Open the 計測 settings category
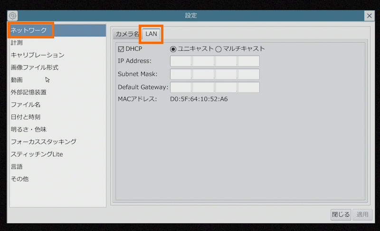This screenshot has width=380, height=231. coord(17,43)
